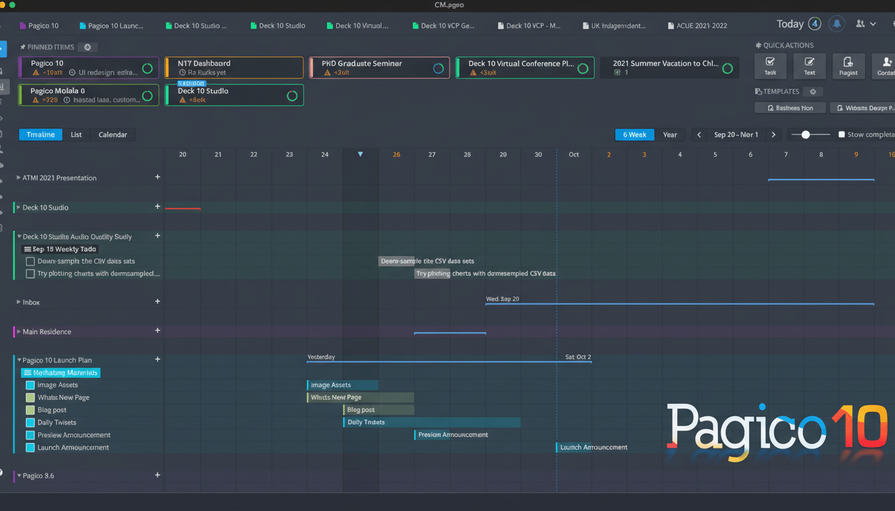This screenshot has width=895, height=511.
Task: Collapse the Pagico 10 Launch Plan section
Action: [18, 359]
